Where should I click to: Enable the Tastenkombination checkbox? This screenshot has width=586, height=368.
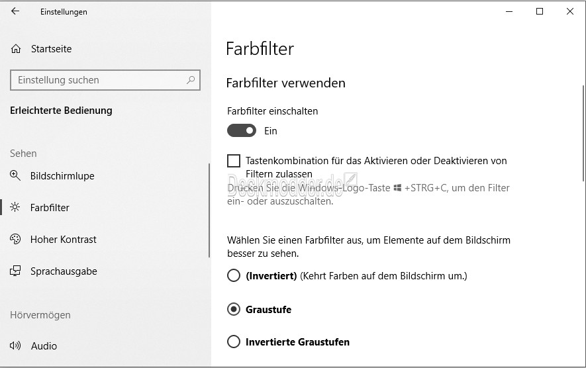[234, 161]
